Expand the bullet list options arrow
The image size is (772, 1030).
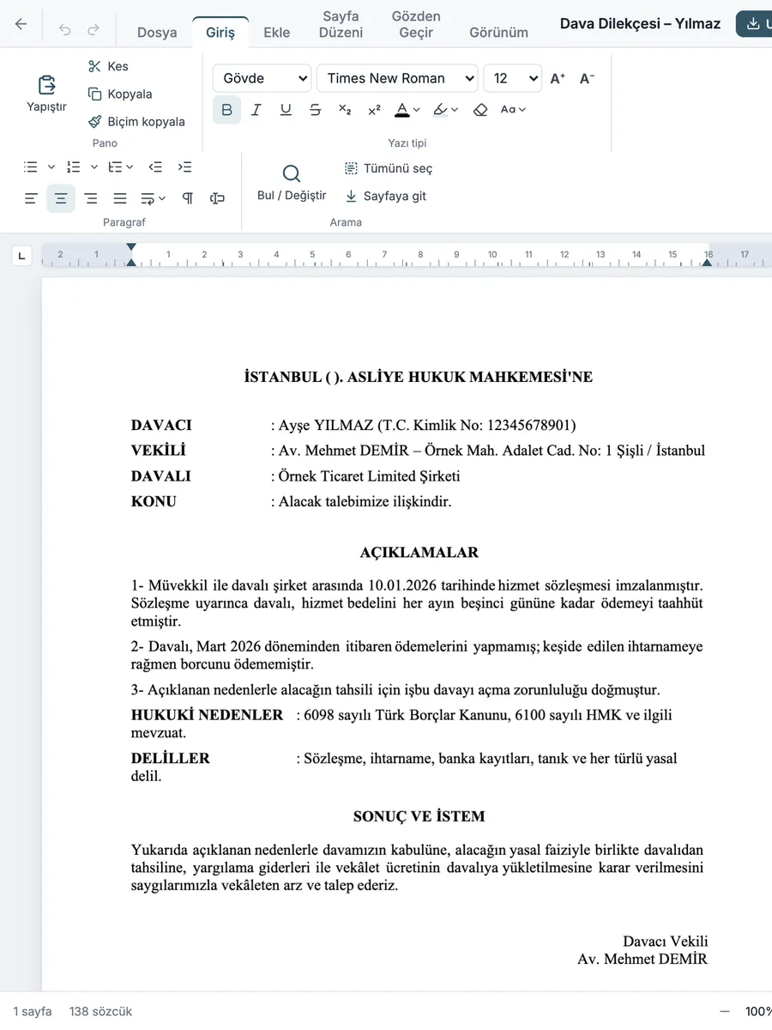[51, 167]
